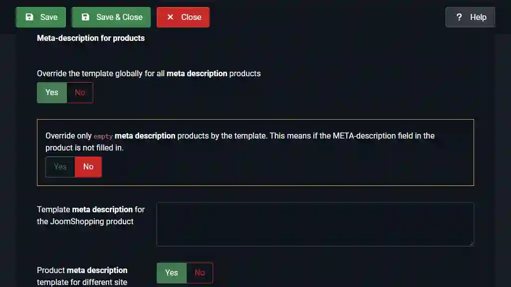Save the current settings
This screenshot has width=511, height=287.
pyautogui.click(x=41, y=17)
